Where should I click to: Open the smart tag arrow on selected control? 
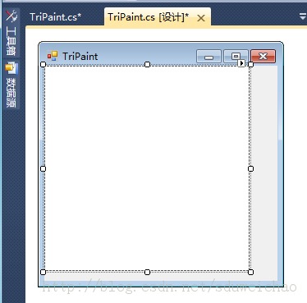[241, 63]
